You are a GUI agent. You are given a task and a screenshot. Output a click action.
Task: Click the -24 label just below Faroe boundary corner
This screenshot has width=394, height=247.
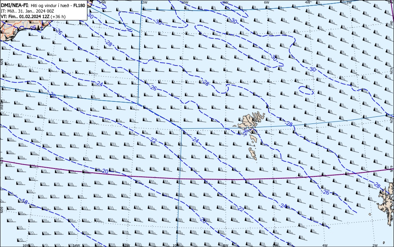point(195,140)
